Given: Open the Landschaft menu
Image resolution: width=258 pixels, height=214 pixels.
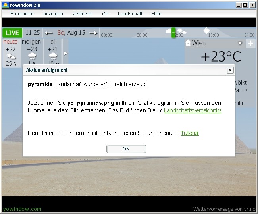Looking at the screenshot, I should (x=130, y=13).
